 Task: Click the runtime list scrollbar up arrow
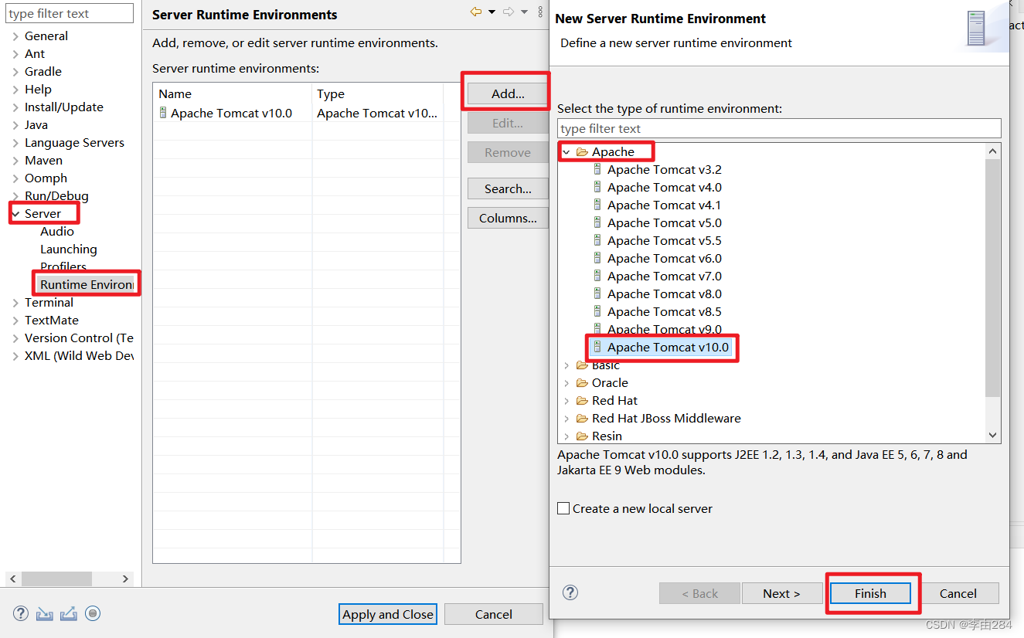click(993, 151)
